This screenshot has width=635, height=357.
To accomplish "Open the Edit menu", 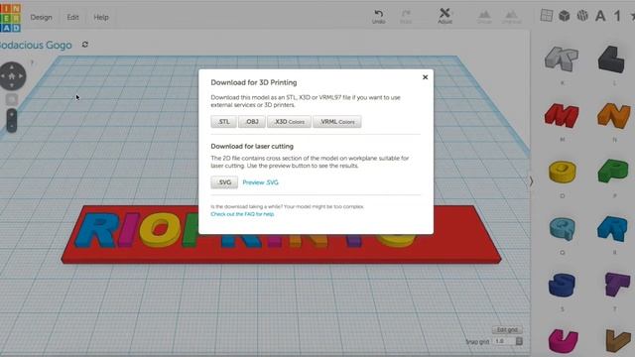I will pos(72,18).
